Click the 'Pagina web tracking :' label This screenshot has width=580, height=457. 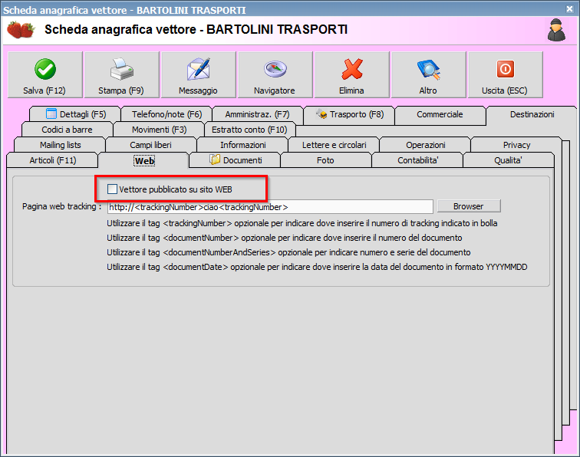tap(62, 207)
